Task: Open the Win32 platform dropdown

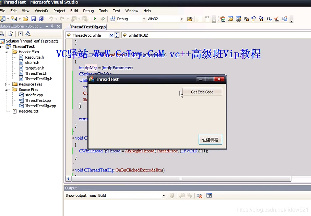Action: [x=181, y=19]
